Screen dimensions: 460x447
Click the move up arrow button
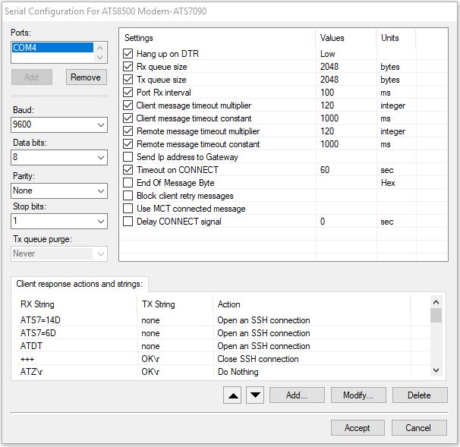pos(235,395)
